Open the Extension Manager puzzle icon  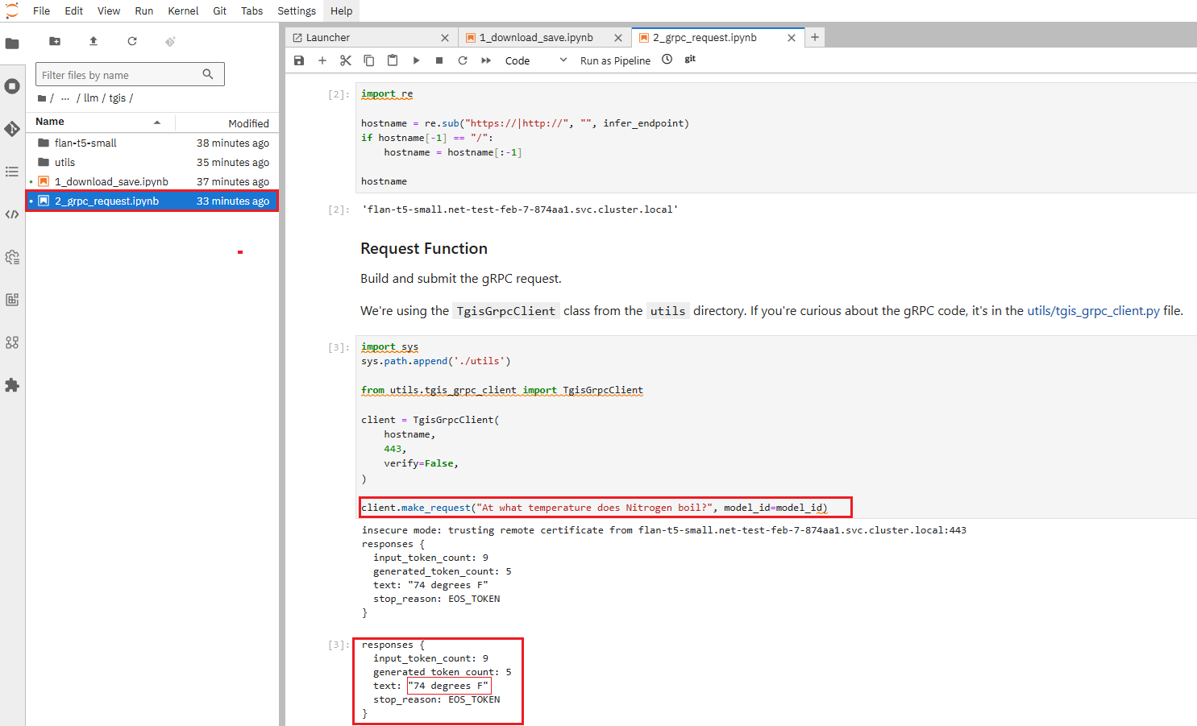click(x=12, y=385)
